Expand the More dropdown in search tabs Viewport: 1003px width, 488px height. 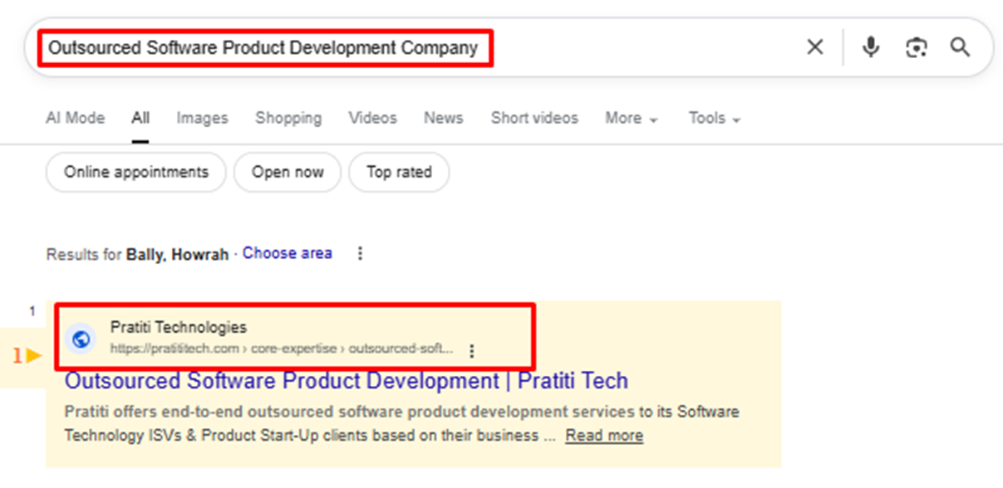(x=631, y=119)
